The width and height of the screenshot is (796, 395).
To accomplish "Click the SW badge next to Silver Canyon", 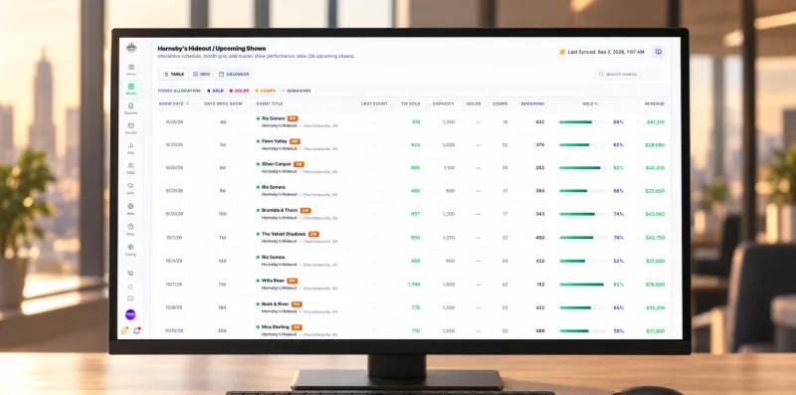I will coord(299,164).
